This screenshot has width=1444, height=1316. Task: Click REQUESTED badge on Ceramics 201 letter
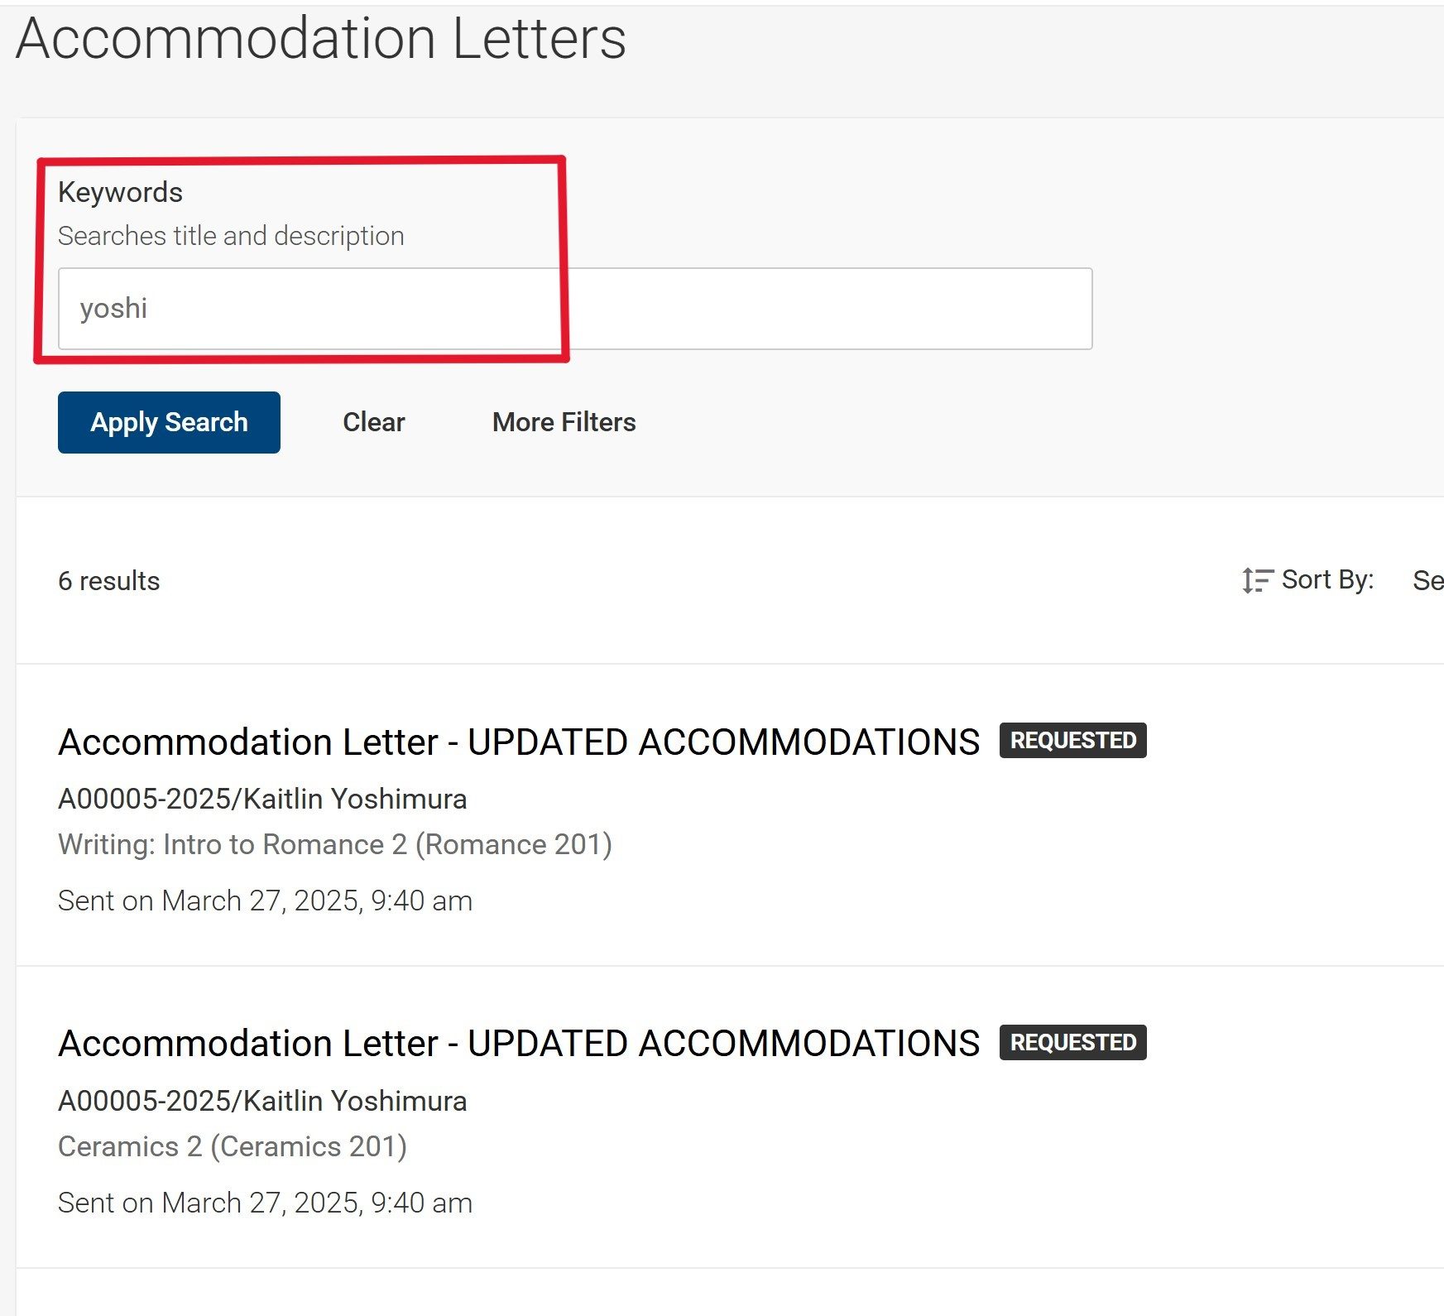[x=1072, y=1042]
